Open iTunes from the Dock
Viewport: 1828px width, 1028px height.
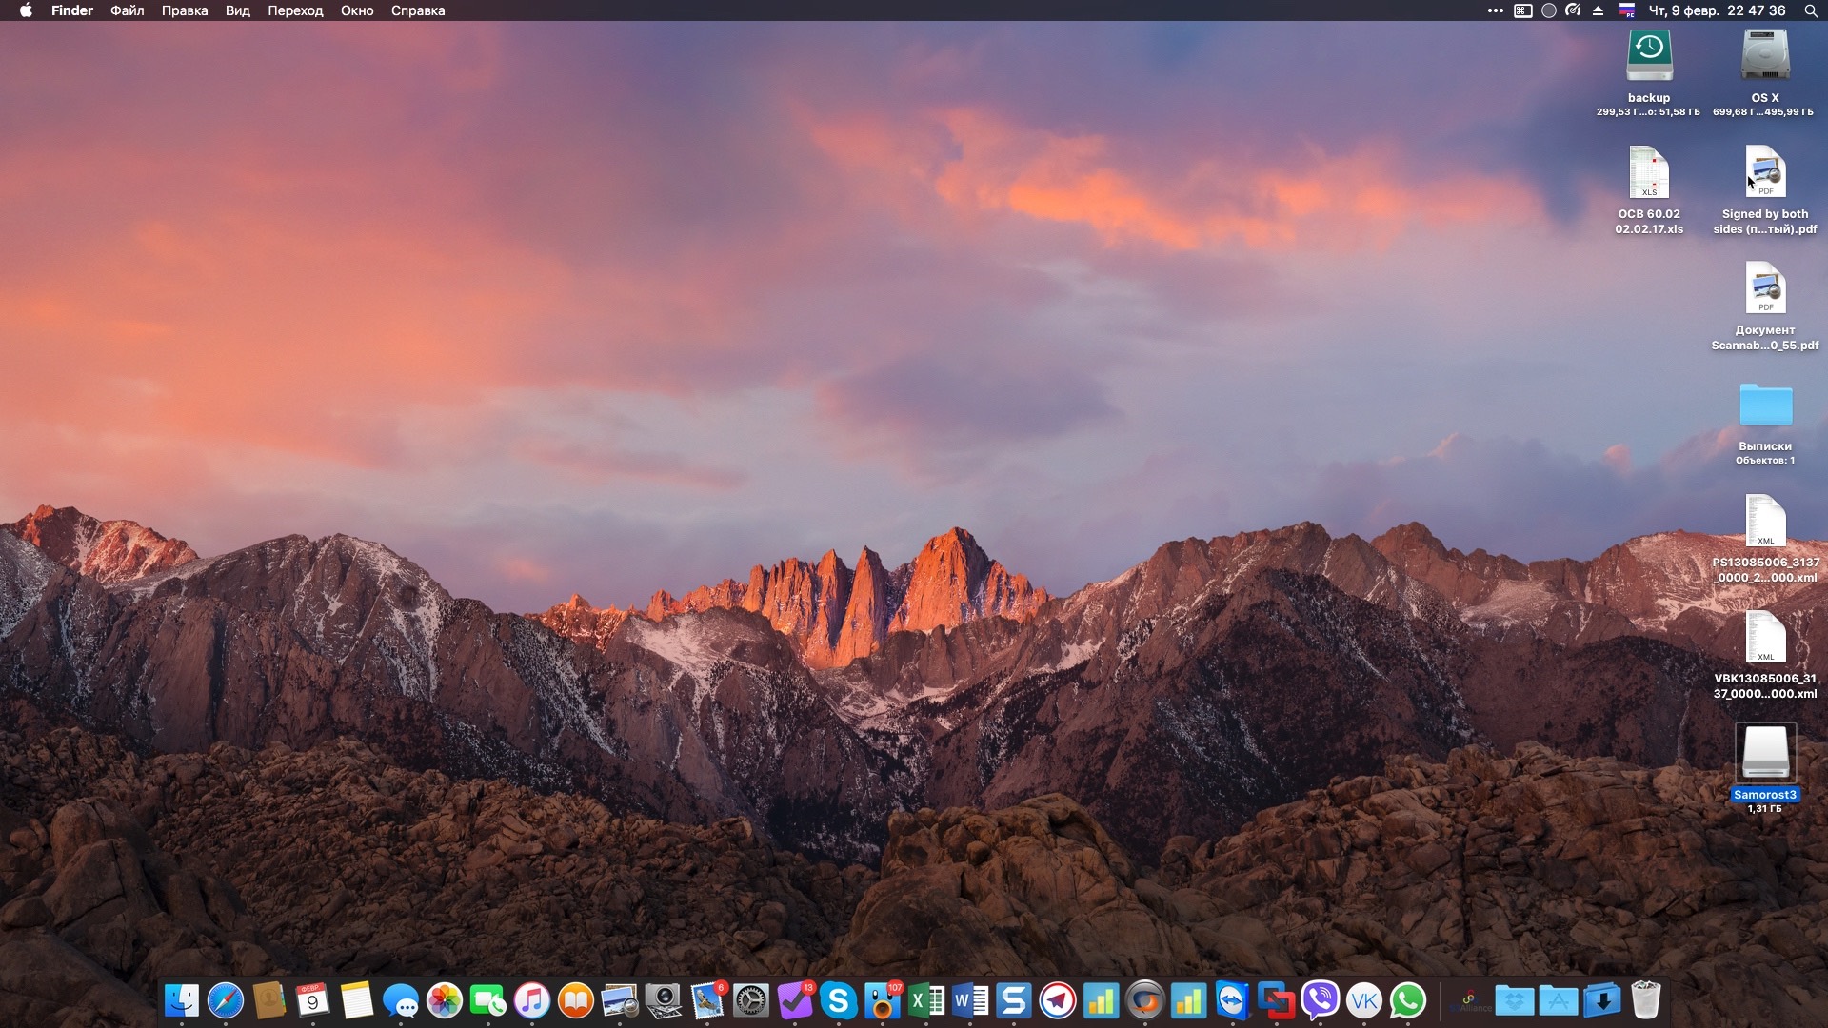[x=531, y=1000]
